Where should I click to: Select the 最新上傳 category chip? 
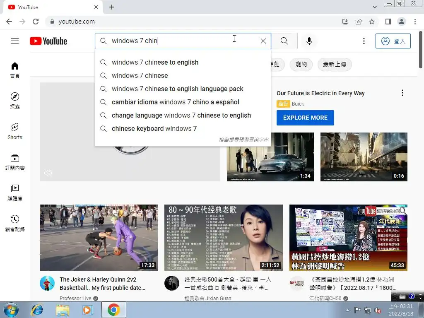[335, 64]
